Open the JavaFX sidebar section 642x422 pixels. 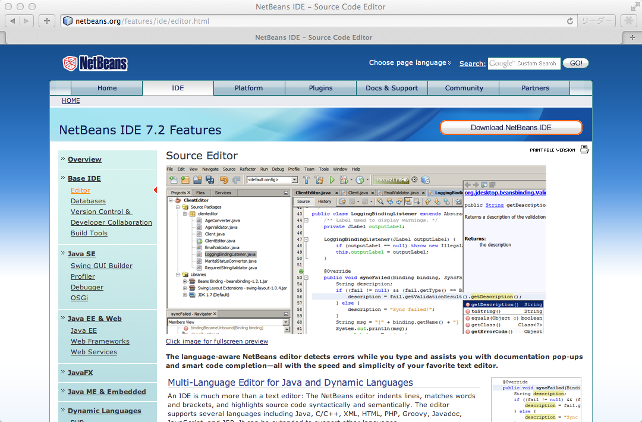(x=80, y=373)
